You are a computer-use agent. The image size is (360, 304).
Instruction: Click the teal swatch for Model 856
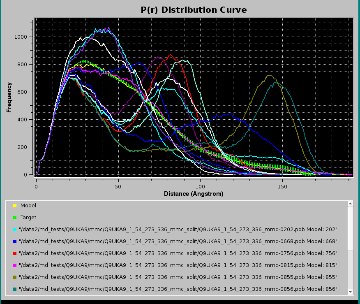coord(15,290)
